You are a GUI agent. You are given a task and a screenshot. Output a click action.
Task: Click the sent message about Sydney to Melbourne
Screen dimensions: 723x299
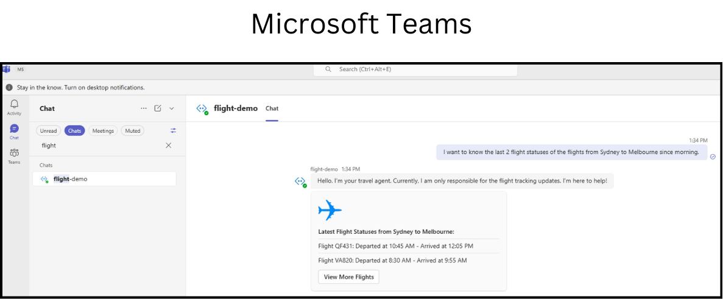pos(572,152)
